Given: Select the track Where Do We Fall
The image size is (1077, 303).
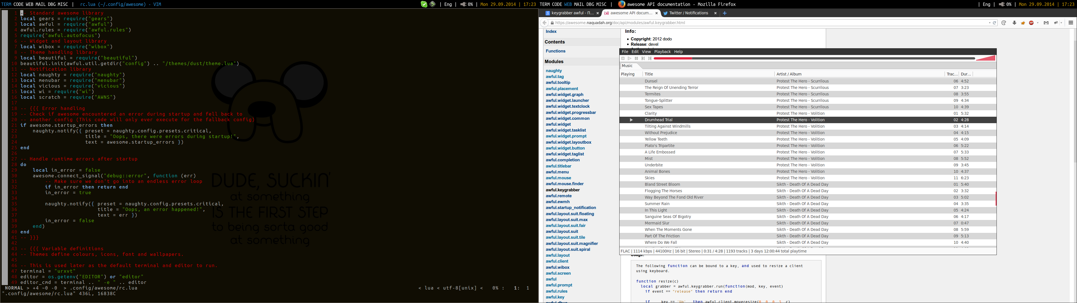Looking at the screenshot, I should [x=808, y=243].
